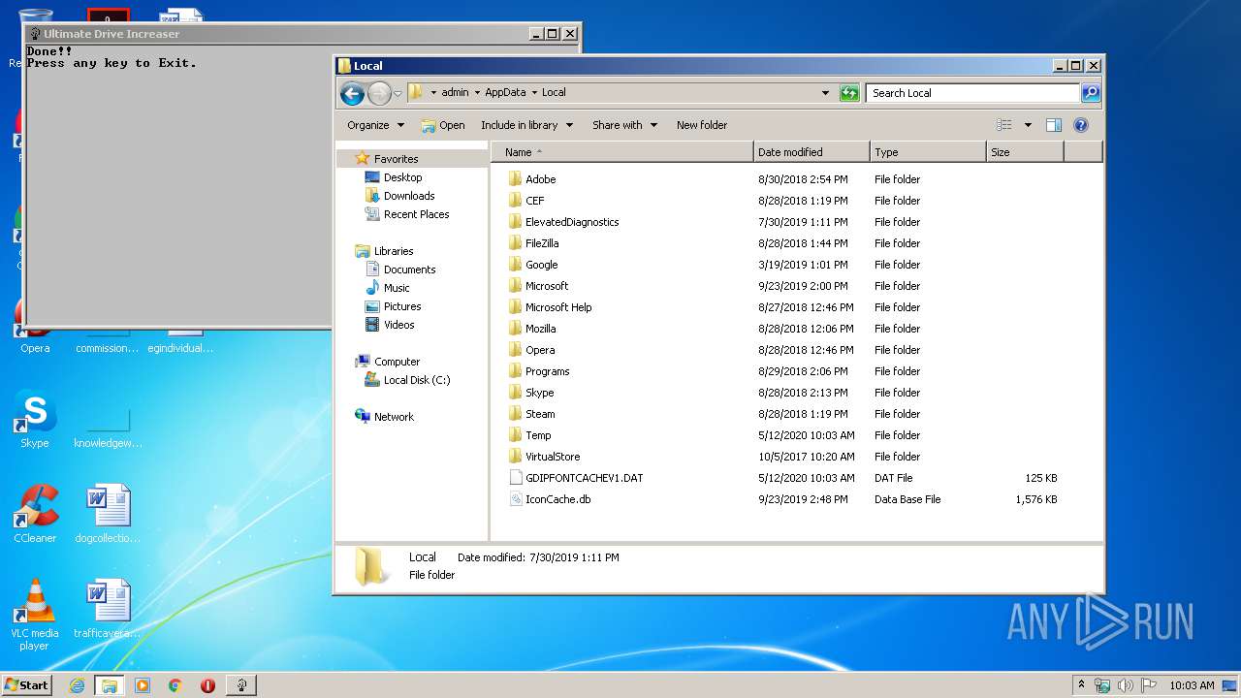
Task: Select Pictures library
Action: click(x=401, y=306)
